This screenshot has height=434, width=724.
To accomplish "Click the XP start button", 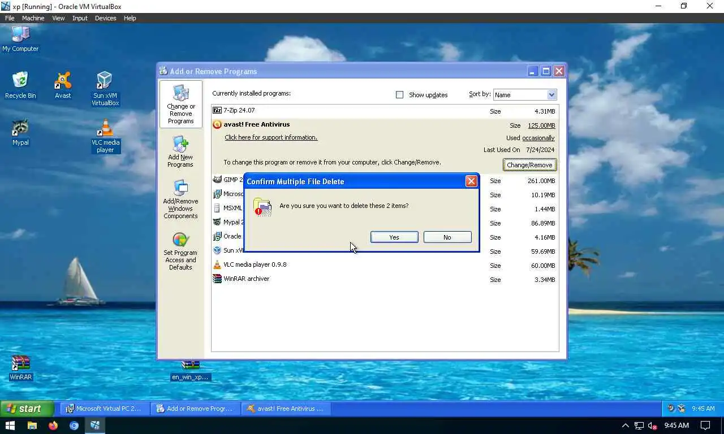I will pyautogui.click(x=27, y=409).
